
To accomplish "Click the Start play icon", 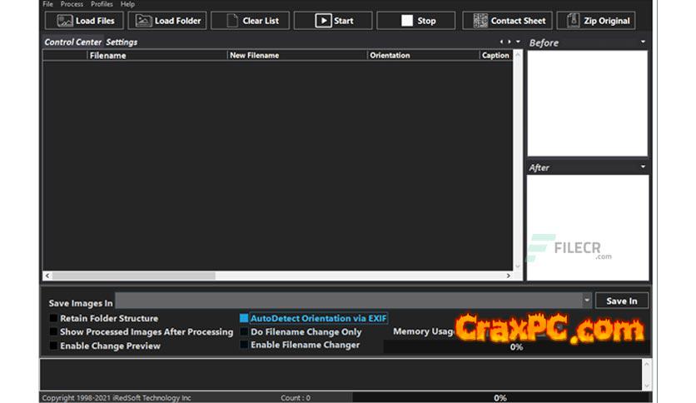I will coord(323,21).
